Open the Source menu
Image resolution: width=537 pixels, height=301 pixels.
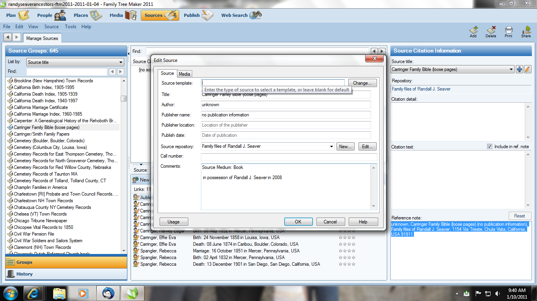[x=51, y=27]
